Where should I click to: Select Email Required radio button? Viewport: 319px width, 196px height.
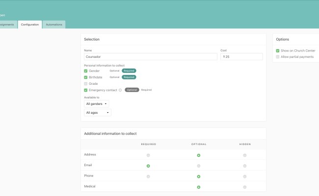[148, 166]
